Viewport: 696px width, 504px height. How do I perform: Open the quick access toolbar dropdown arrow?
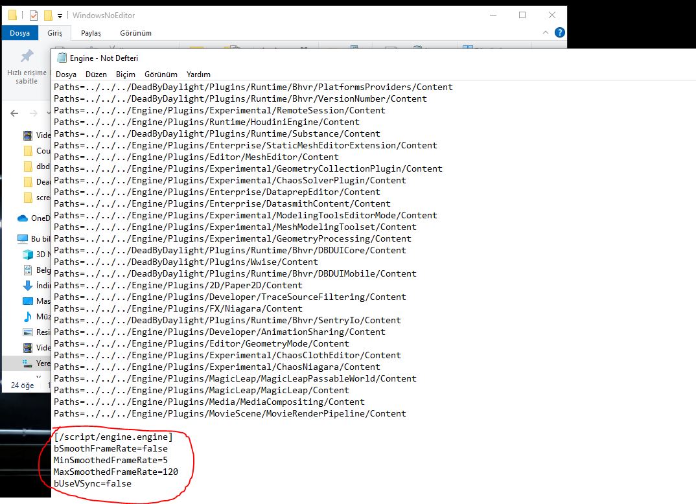pyautogui.click(x=60, y=16)
